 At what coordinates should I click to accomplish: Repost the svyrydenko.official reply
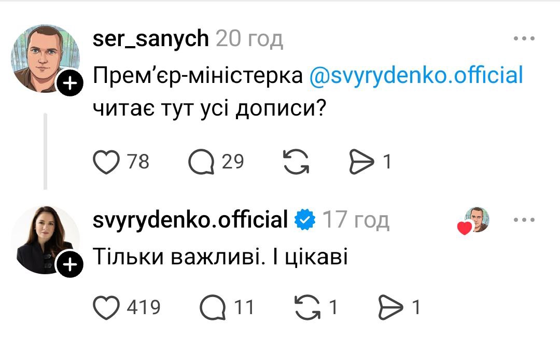pos(307,308)
